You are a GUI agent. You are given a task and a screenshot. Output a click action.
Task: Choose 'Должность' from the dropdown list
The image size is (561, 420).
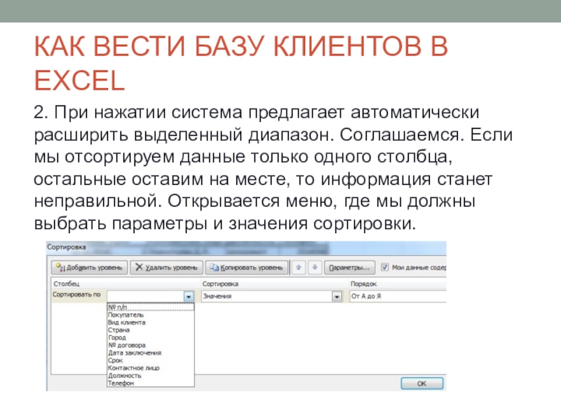click(151, 376)
